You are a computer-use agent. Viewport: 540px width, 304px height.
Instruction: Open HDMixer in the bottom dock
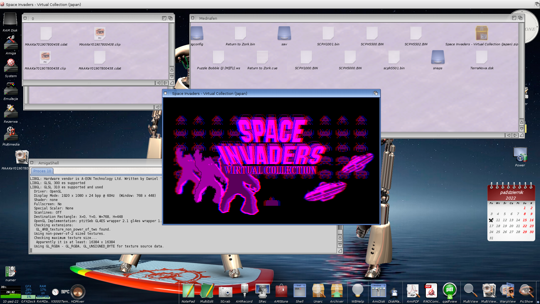pyautogui.click(x=78, y=292)
